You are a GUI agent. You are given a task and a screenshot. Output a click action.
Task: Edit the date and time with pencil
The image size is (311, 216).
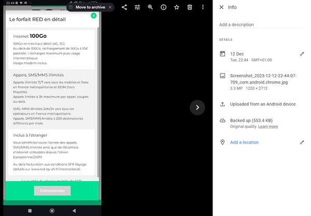pyautogui.click(x=302, y=54)
